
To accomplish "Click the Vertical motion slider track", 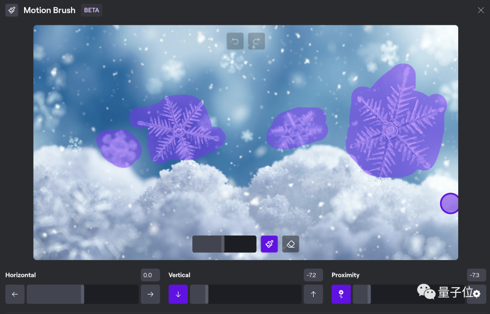I will (x=245, y=295).
